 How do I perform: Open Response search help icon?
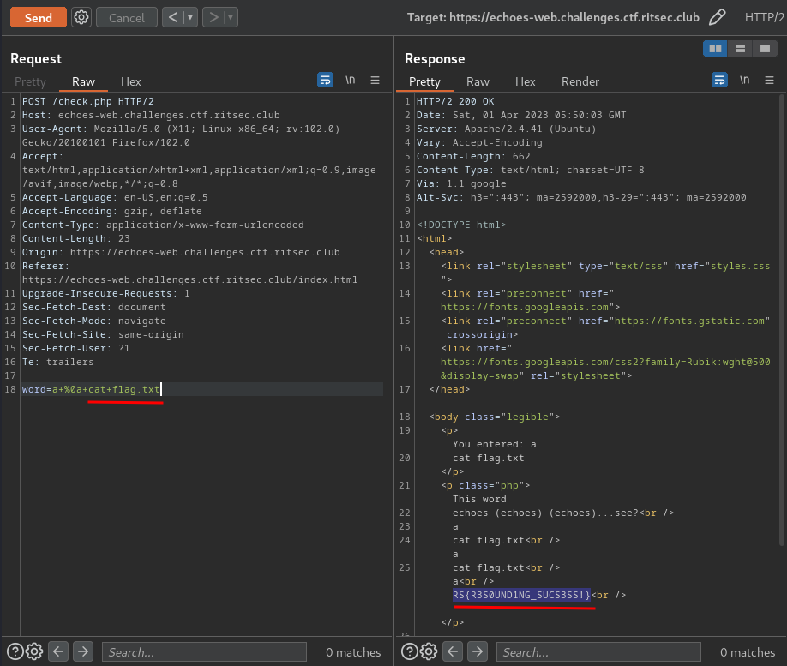pos(410,651)
